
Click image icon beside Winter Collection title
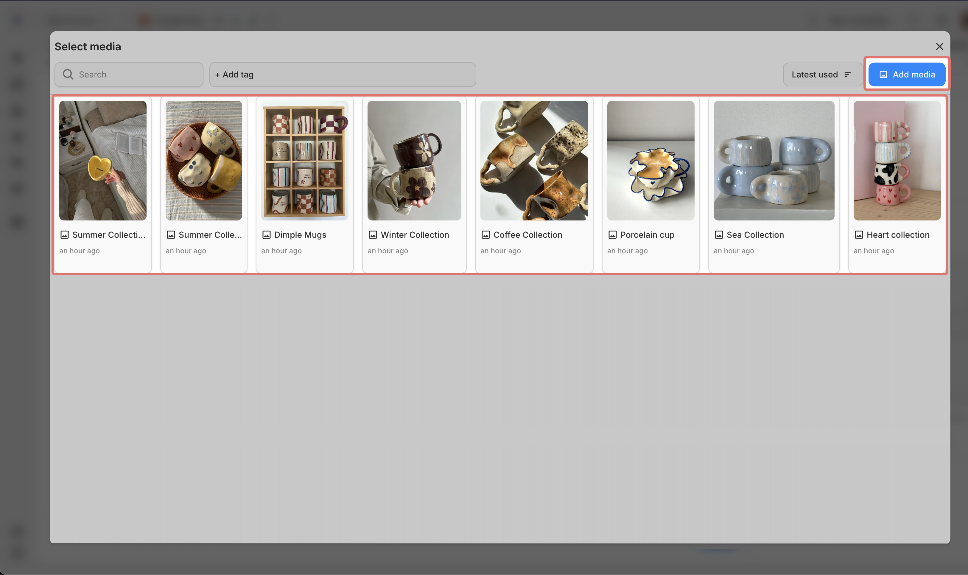click(x=373, y=235)
